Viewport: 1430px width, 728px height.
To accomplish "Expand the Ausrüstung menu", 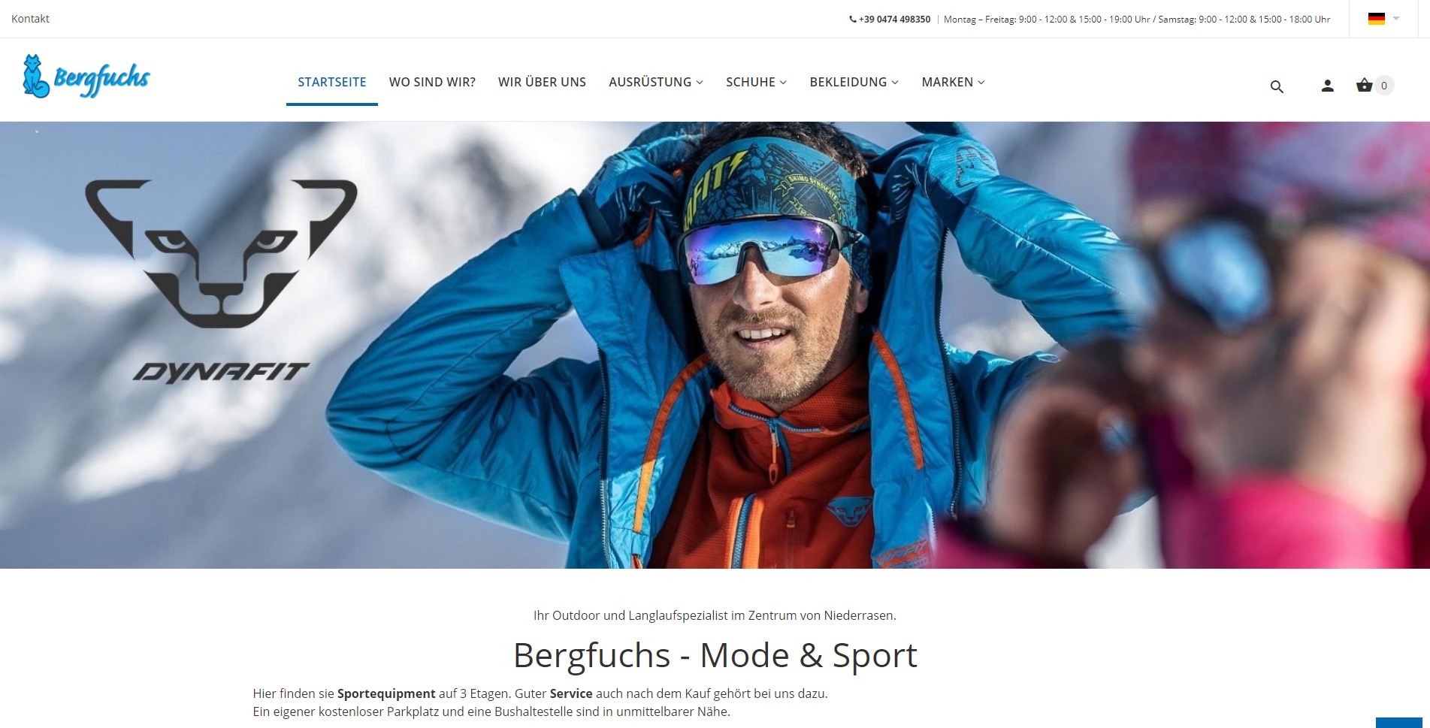I will 656,82.
